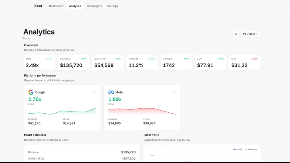Go to the Settings tab
The width and height of the screenshot is (290, 163).
click(x=113, y=6)
